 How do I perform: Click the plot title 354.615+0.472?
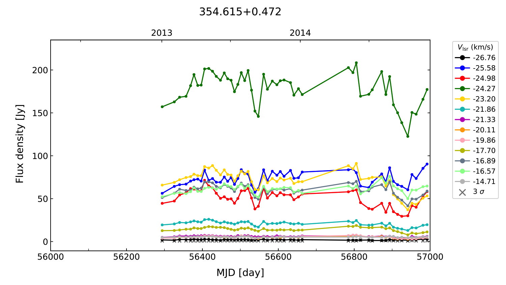point(240,12)
